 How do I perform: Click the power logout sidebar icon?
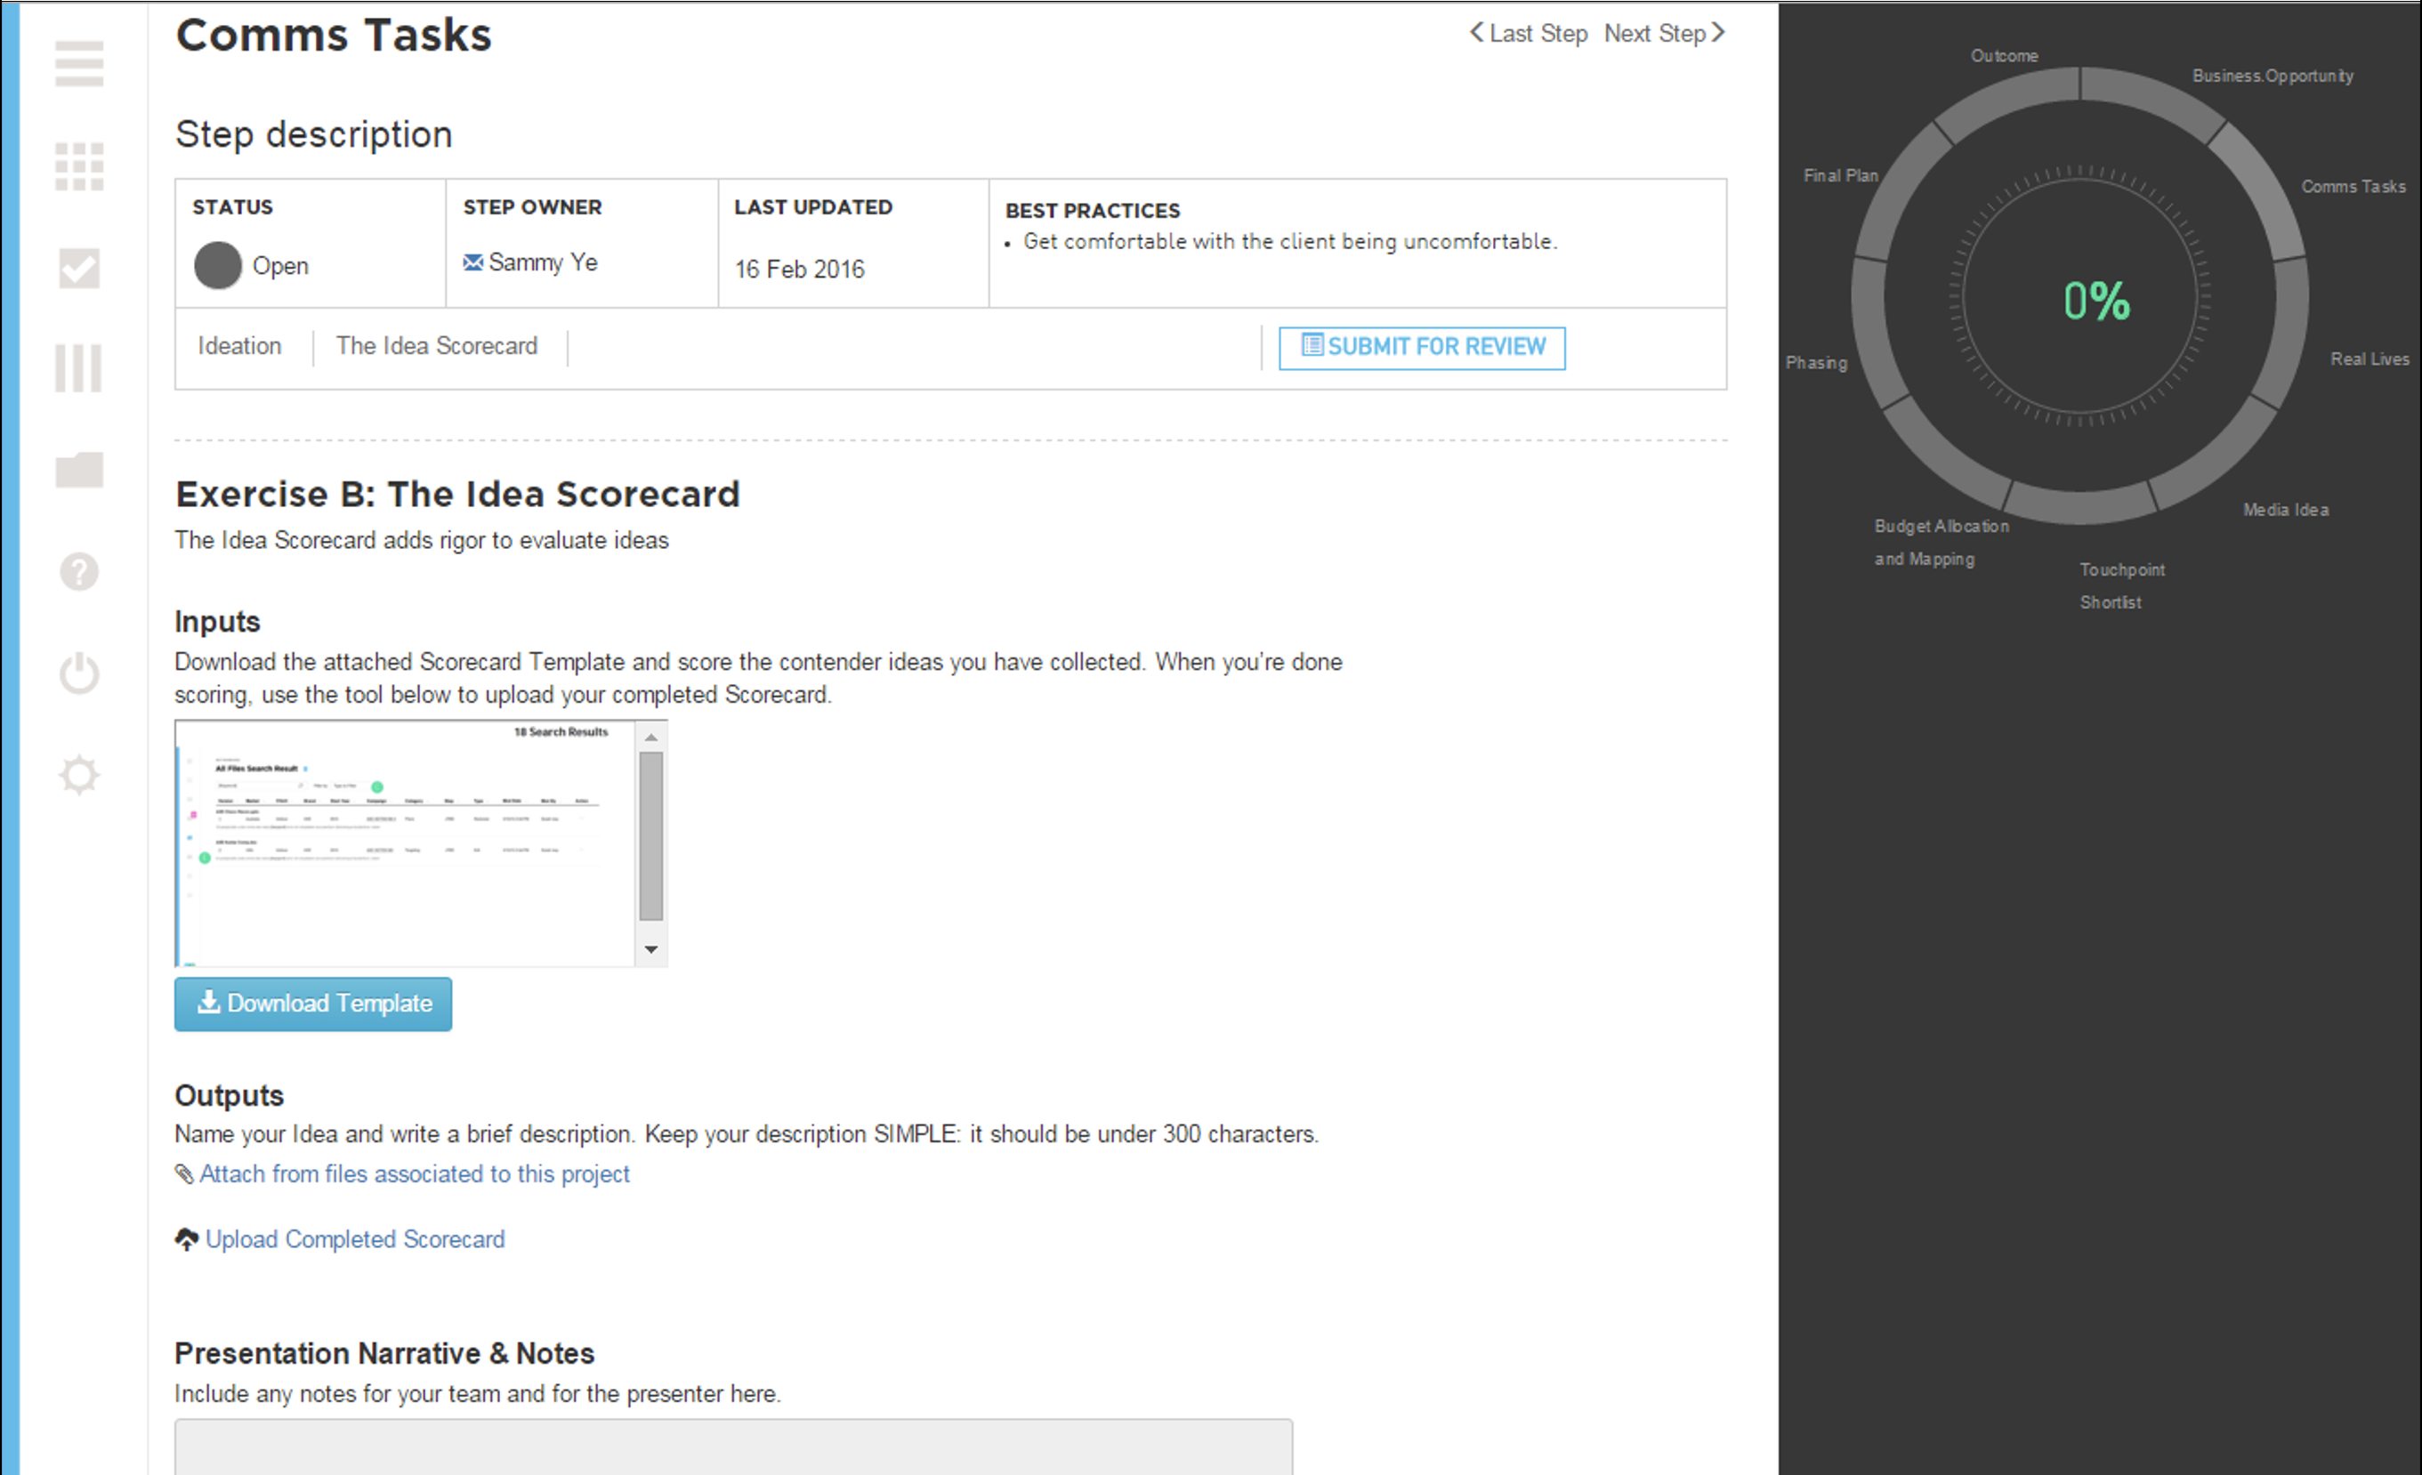(78, 673)
